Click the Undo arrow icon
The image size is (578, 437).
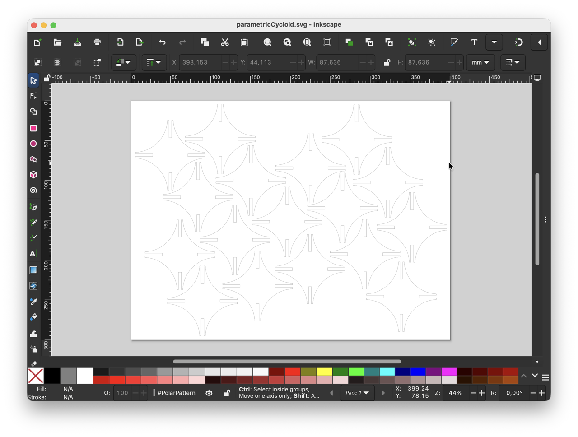[162, 42]
